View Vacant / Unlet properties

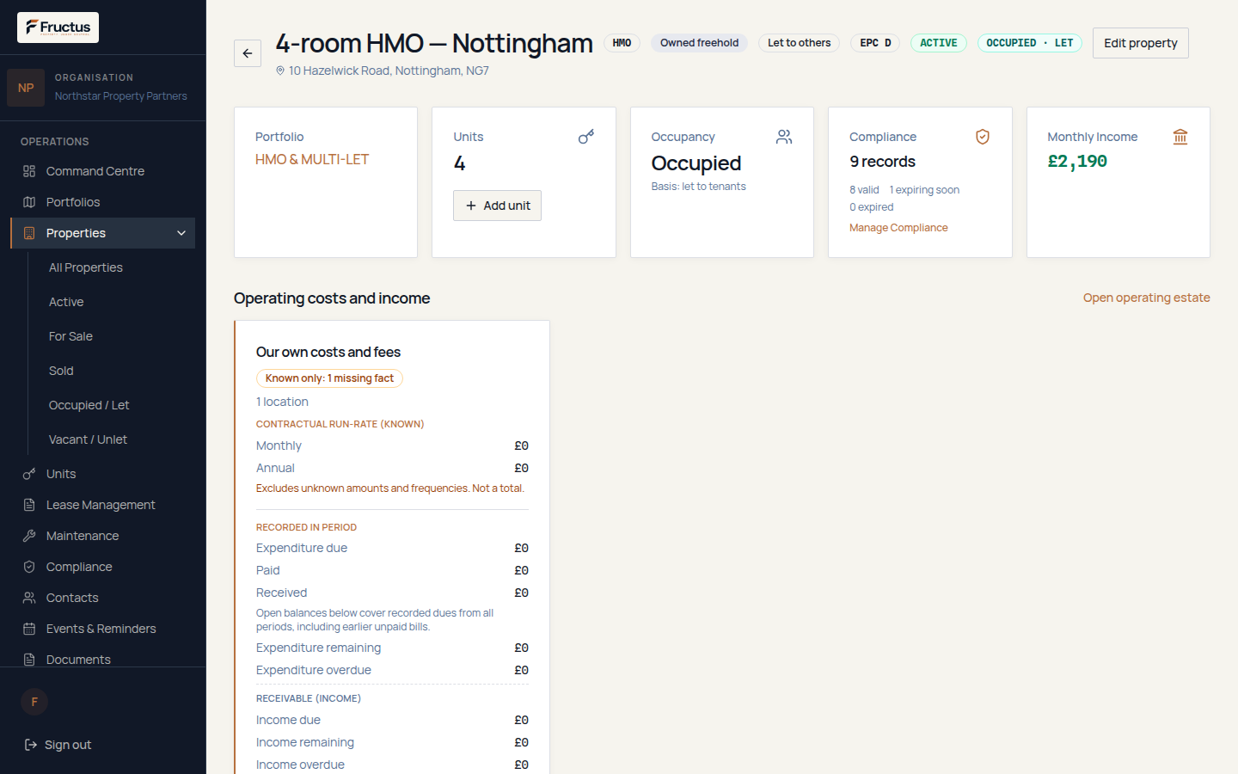[88, 439]
